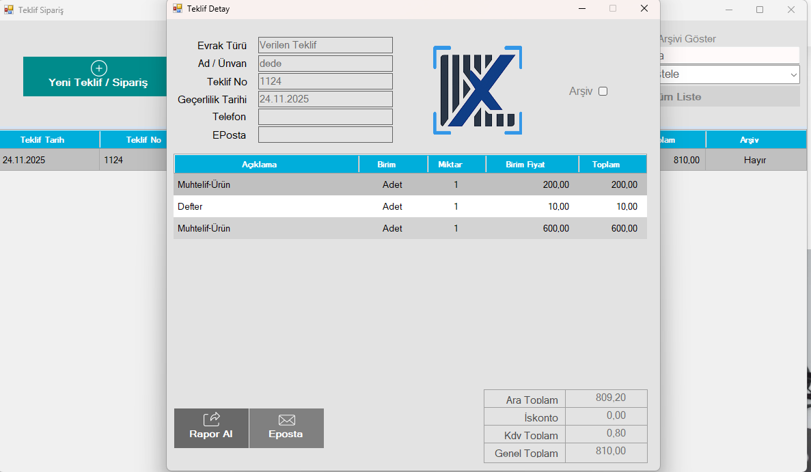Viewport: 811px width, 472px height.
Task: Click the Teklif Detay window title icon
Action: click(178, 9)
